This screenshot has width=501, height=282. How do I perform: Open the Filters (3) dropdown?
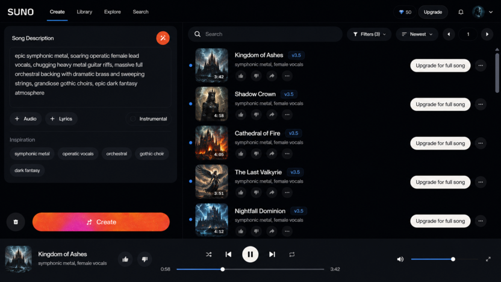(x=369, y=34)
